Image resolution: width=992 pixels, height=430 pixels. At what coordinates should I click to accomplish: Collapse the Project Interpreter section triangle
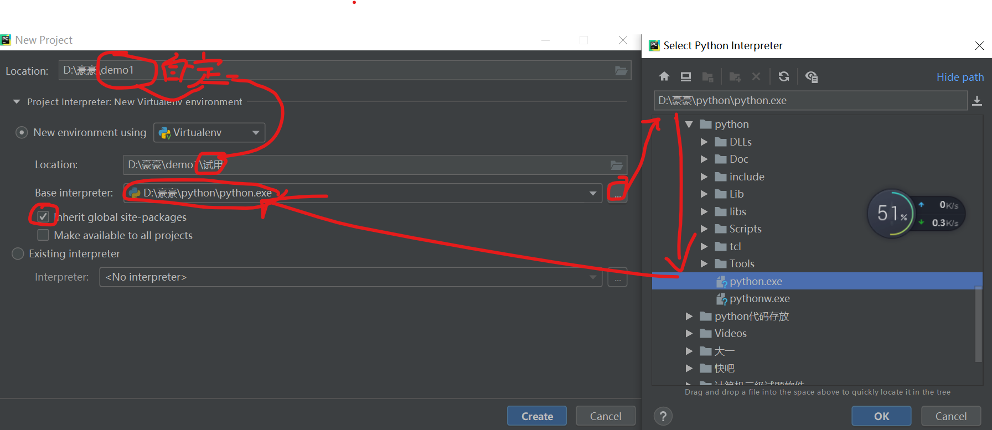click(x=17, y=102)
